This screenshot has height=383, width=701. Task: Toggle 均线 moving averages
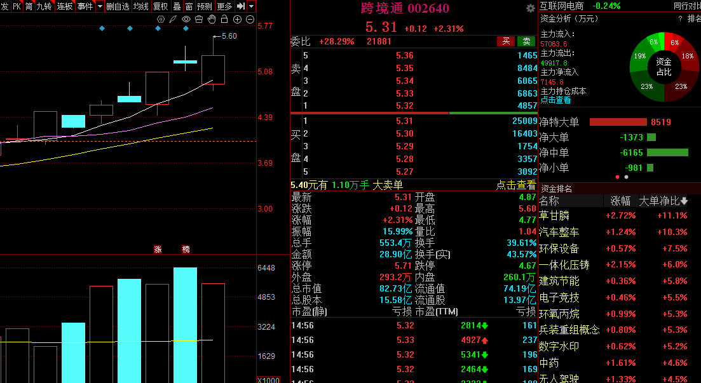pyautogui.click(x=141, y=6)
